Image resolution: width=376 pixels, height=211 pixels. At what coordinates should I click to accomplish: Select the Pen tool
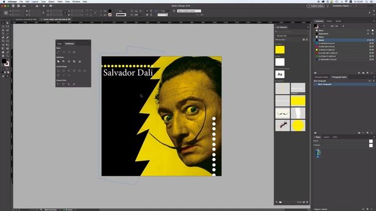click(3, 38)
